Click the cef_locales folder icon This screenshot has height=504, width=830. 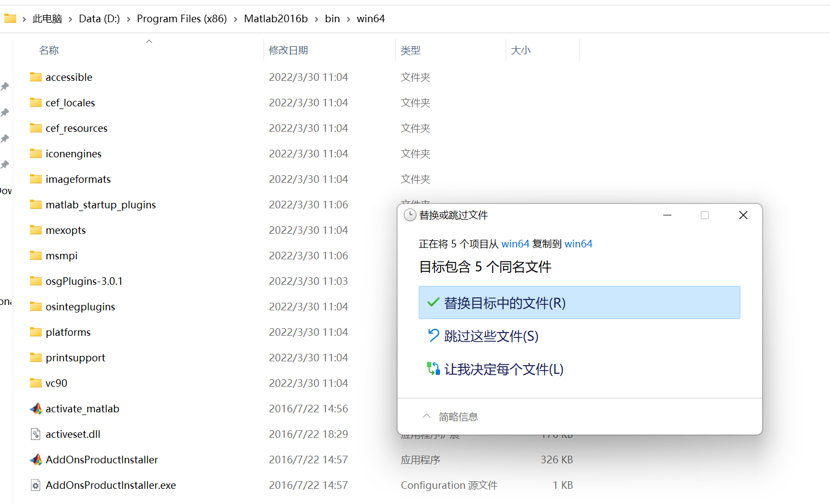tap(36, 103)
